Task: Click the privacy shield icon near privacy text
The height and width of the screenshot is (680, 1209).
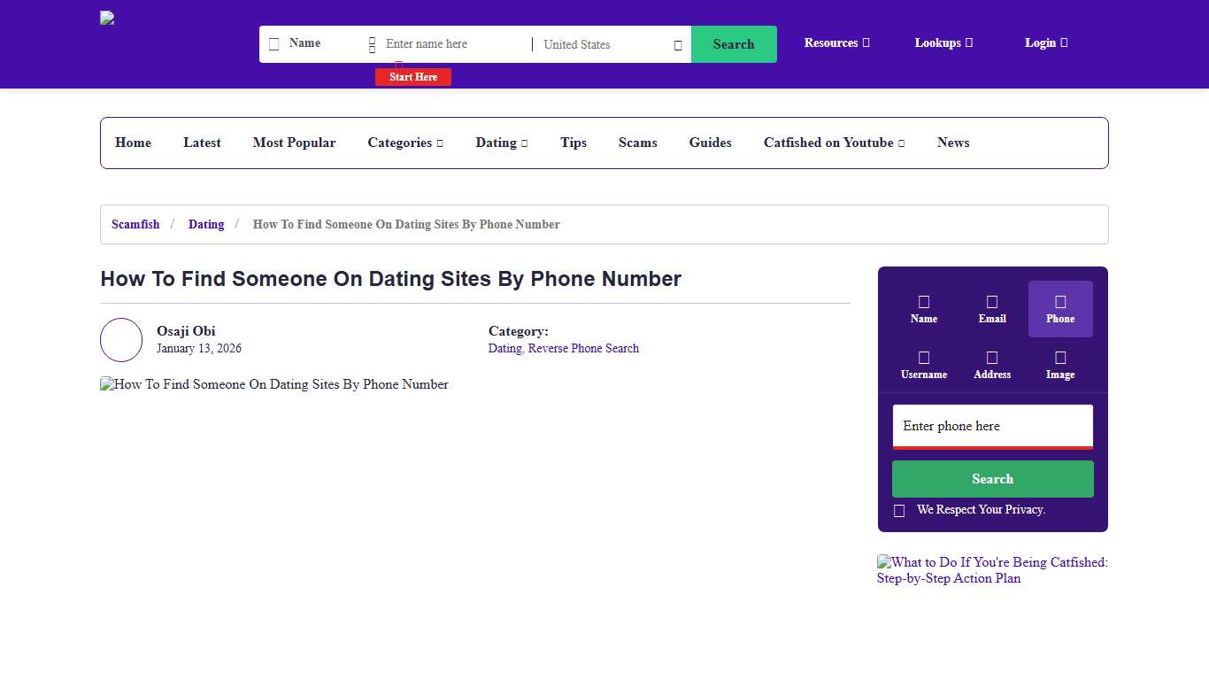Action: [x=899, y=510]
